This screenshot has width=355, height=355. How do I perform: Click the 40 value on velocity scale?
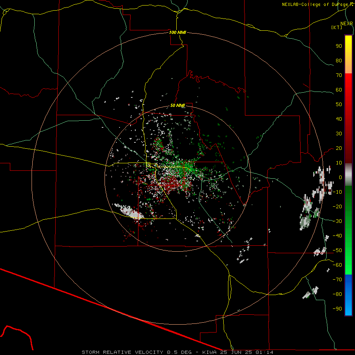tap(339, 119)
